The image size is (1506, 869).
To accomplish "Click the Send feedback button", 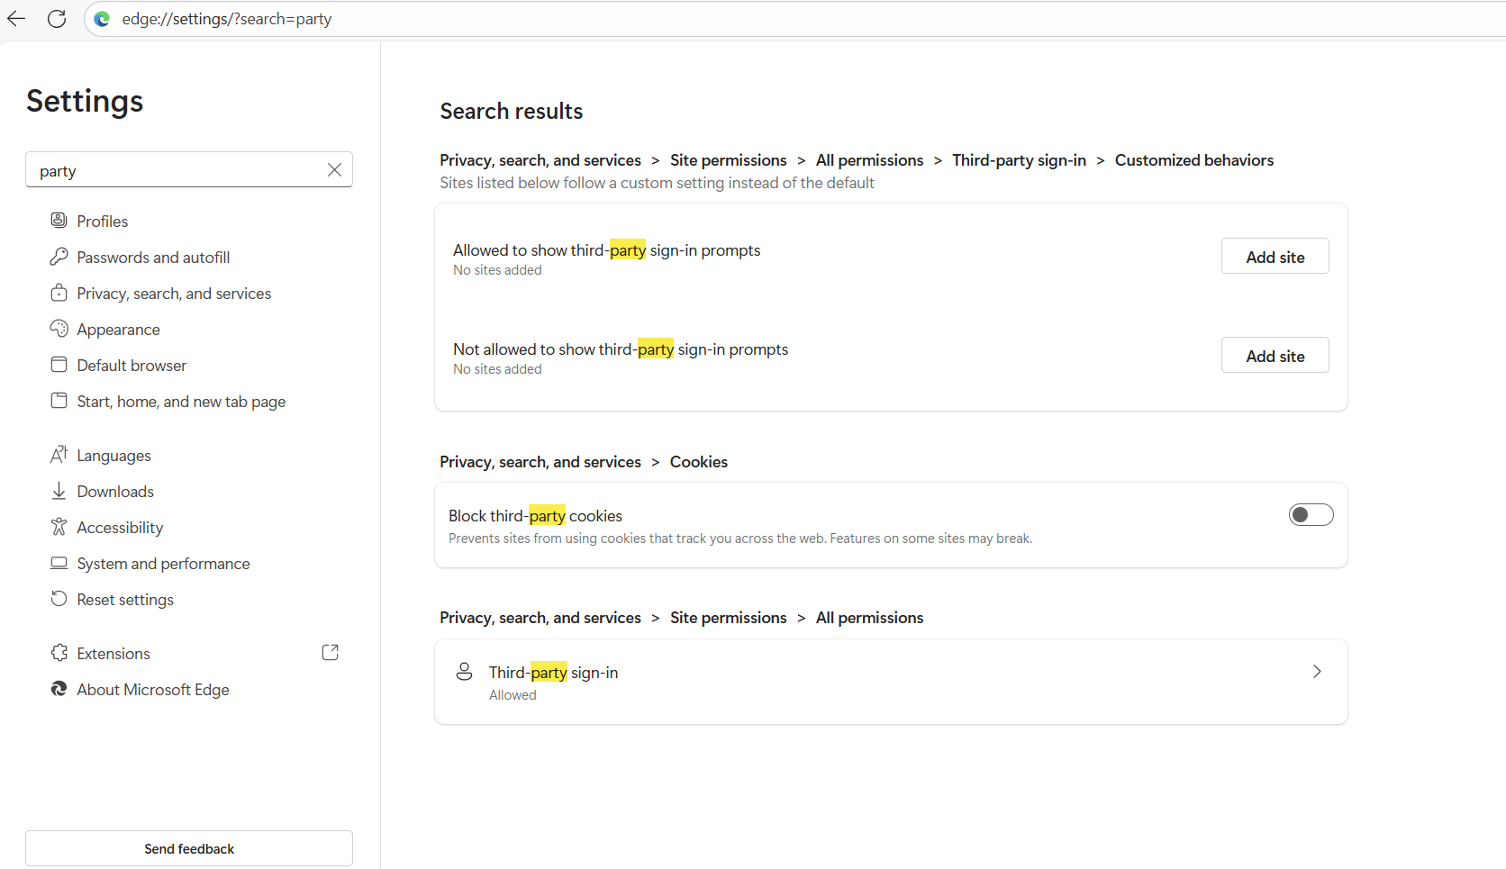I will coord(189,848).
